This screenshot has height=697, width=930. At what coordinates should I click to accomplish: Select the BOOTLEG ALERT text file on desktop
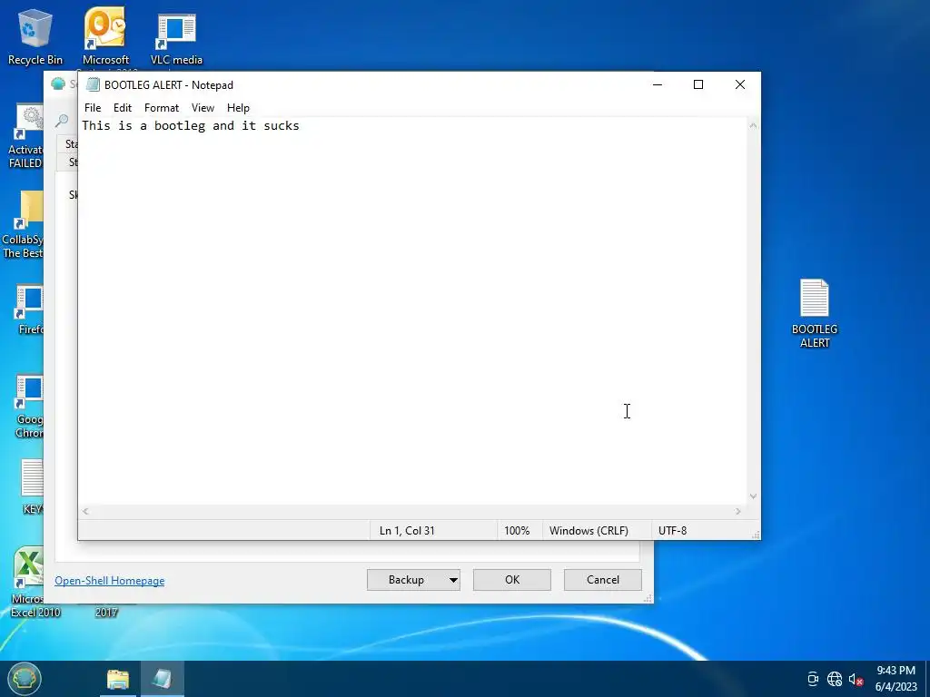(815, 313)
